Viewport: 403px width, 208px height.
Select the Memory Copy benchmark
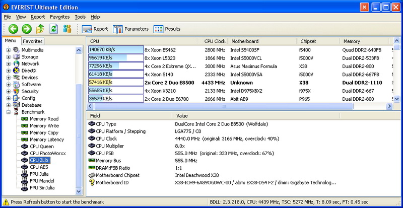coord(44,132)
